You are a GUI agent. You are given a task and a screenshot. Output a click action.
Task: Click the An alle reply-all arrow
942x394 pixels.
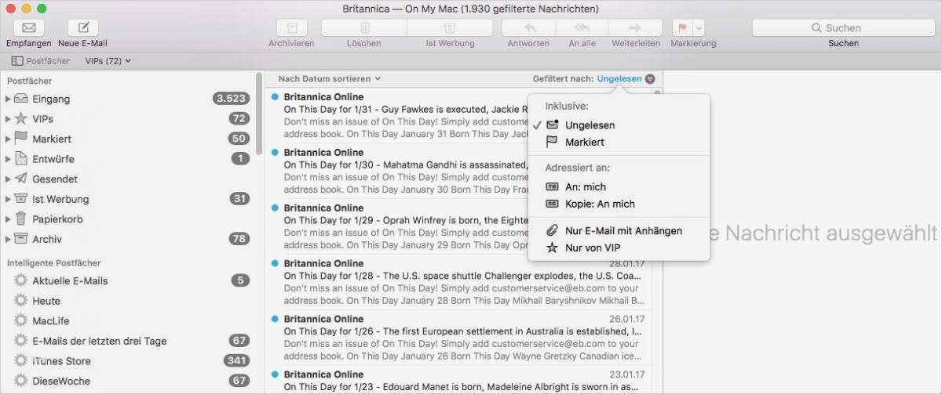[582, 27]
